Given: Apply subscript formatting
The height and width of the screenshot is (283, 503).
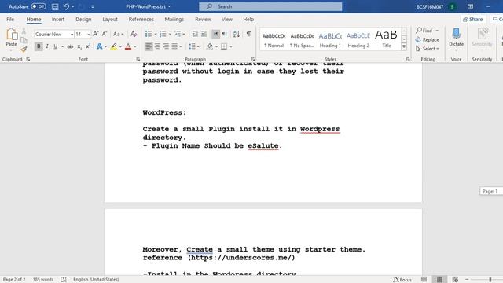Looking at the screenshot, I should (79, 47).
